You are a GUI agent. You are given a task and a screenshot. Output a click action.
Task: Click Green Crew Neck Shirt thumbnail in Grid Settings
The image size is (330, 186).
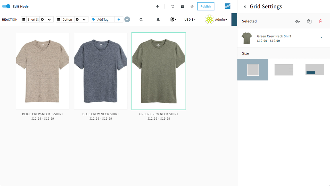tap(247, 38)
